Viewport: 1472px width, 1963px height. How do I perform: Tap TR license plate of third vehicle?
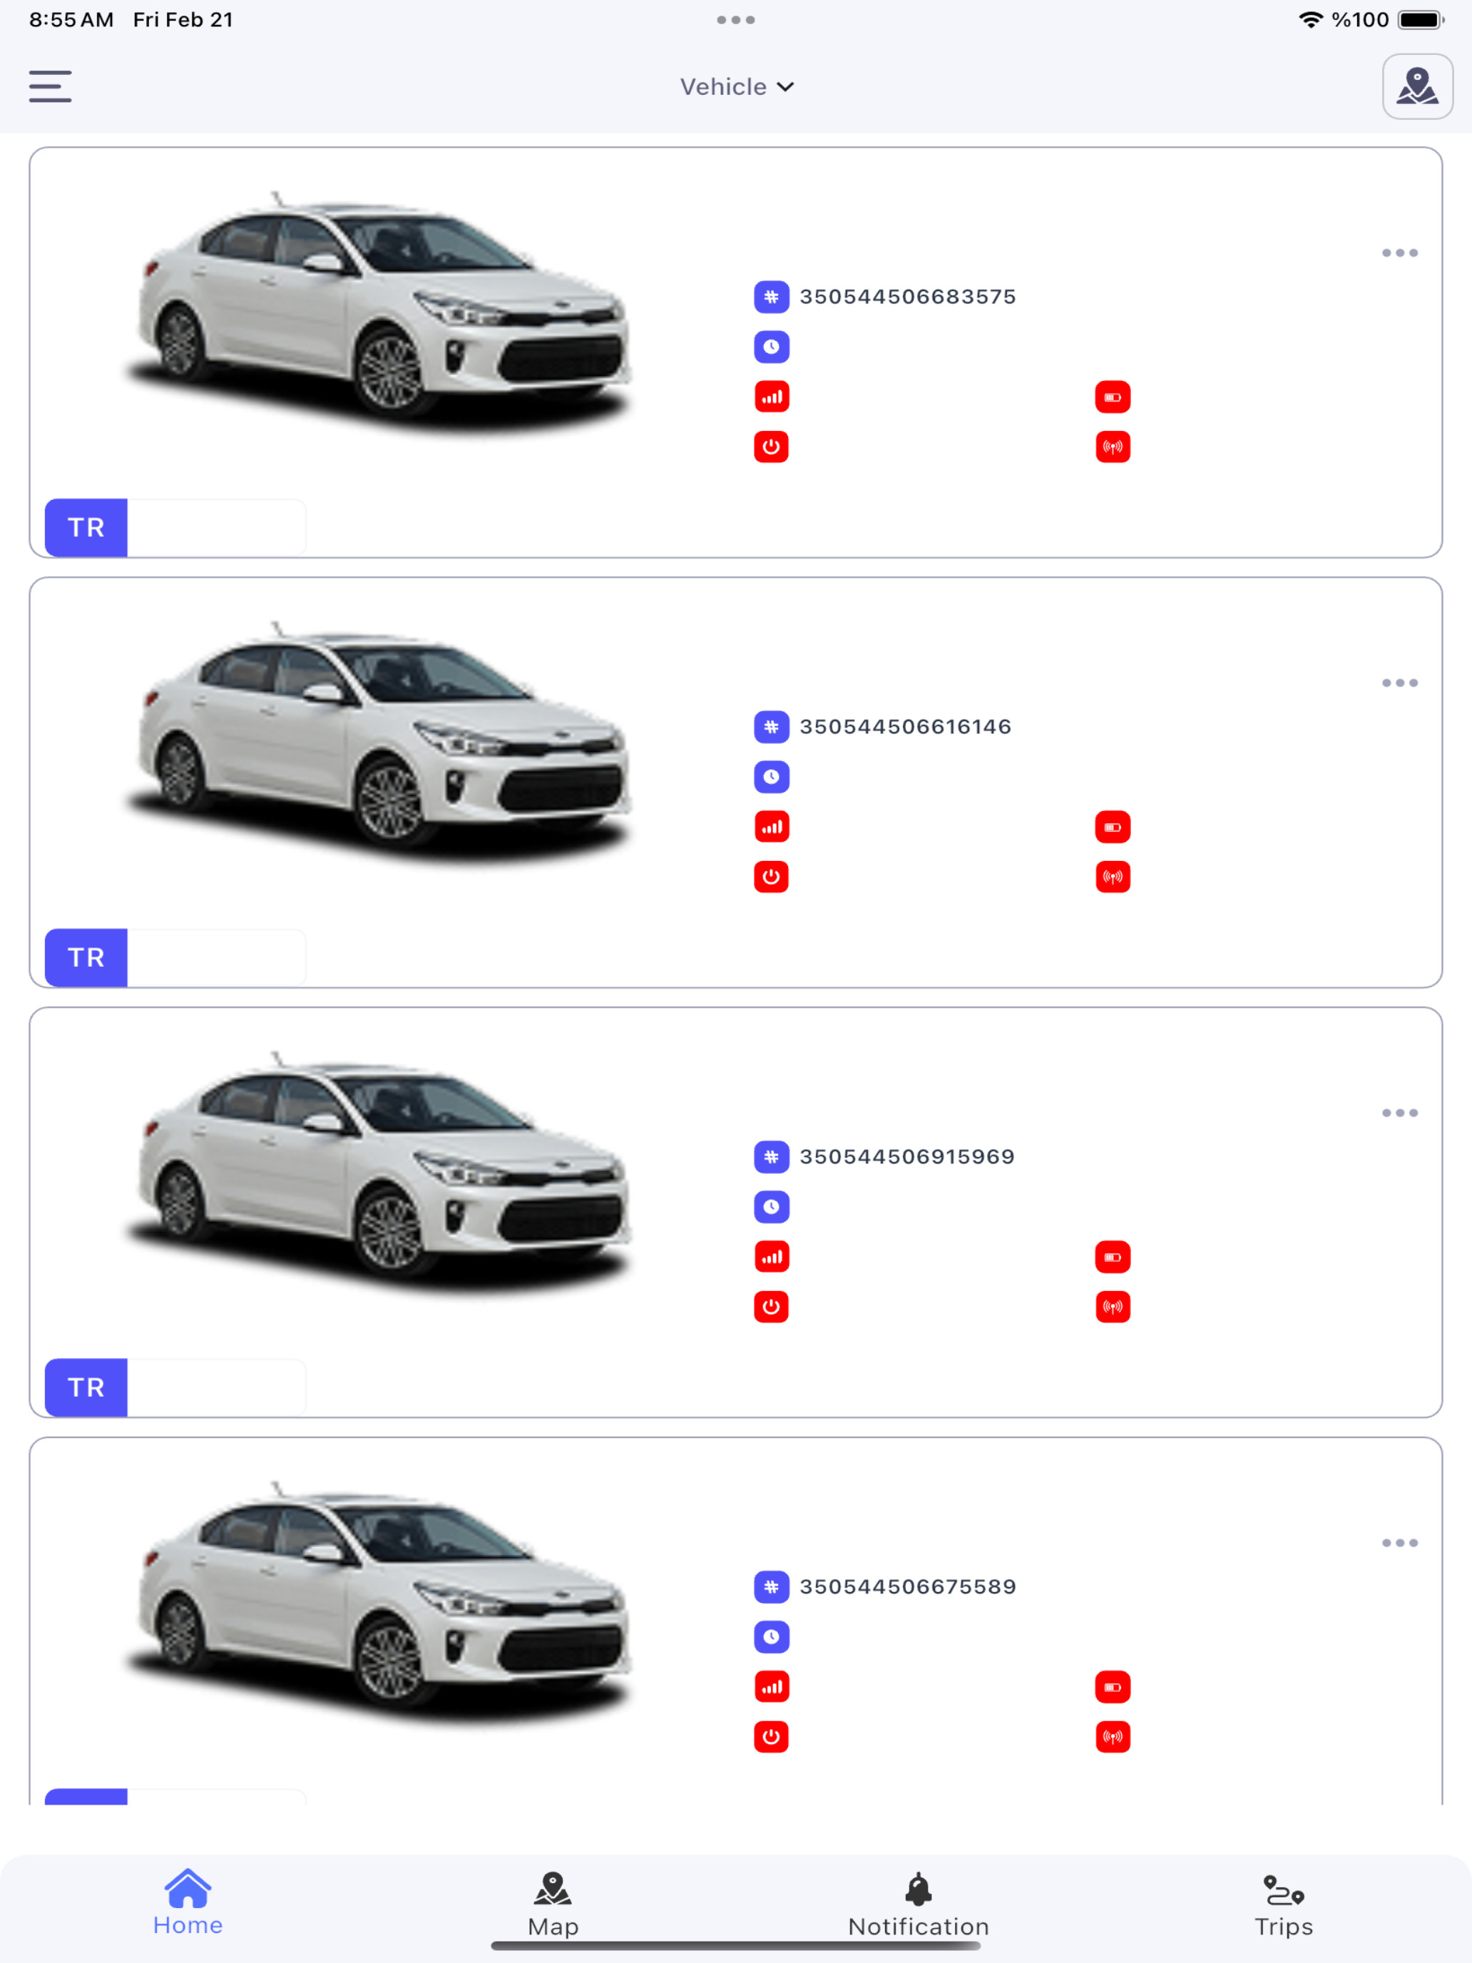(x=175, y=1387)
